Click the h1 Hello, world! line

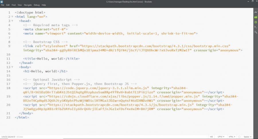click(45, 71)
